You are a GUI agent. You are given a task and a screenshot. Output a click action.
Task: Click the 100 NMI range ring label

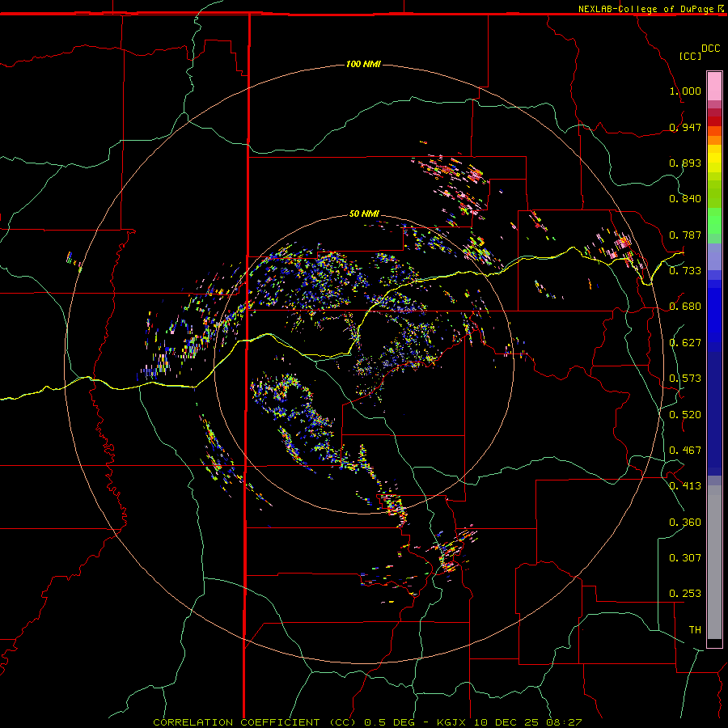tap(363, 64)
